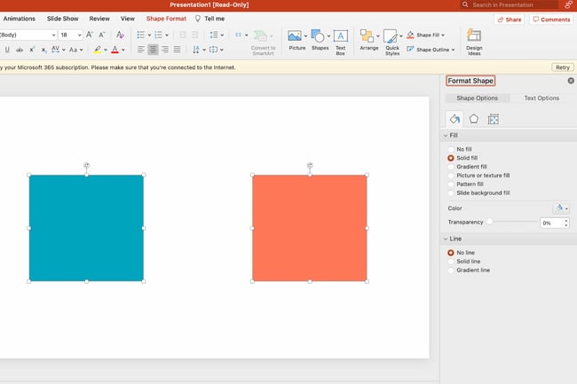The width and height of the screenshot is (577, 384).
Task: Open the Shapes gallery icon
Action: point(320,36)
